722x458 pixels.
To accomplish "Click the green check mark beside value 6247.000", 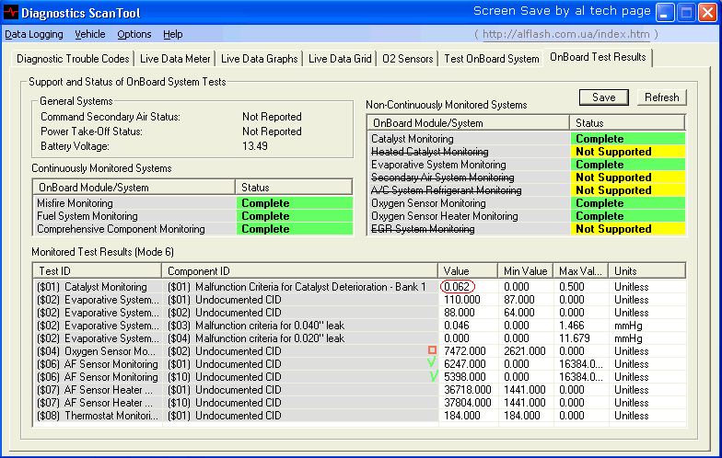I will coord(431,363).
